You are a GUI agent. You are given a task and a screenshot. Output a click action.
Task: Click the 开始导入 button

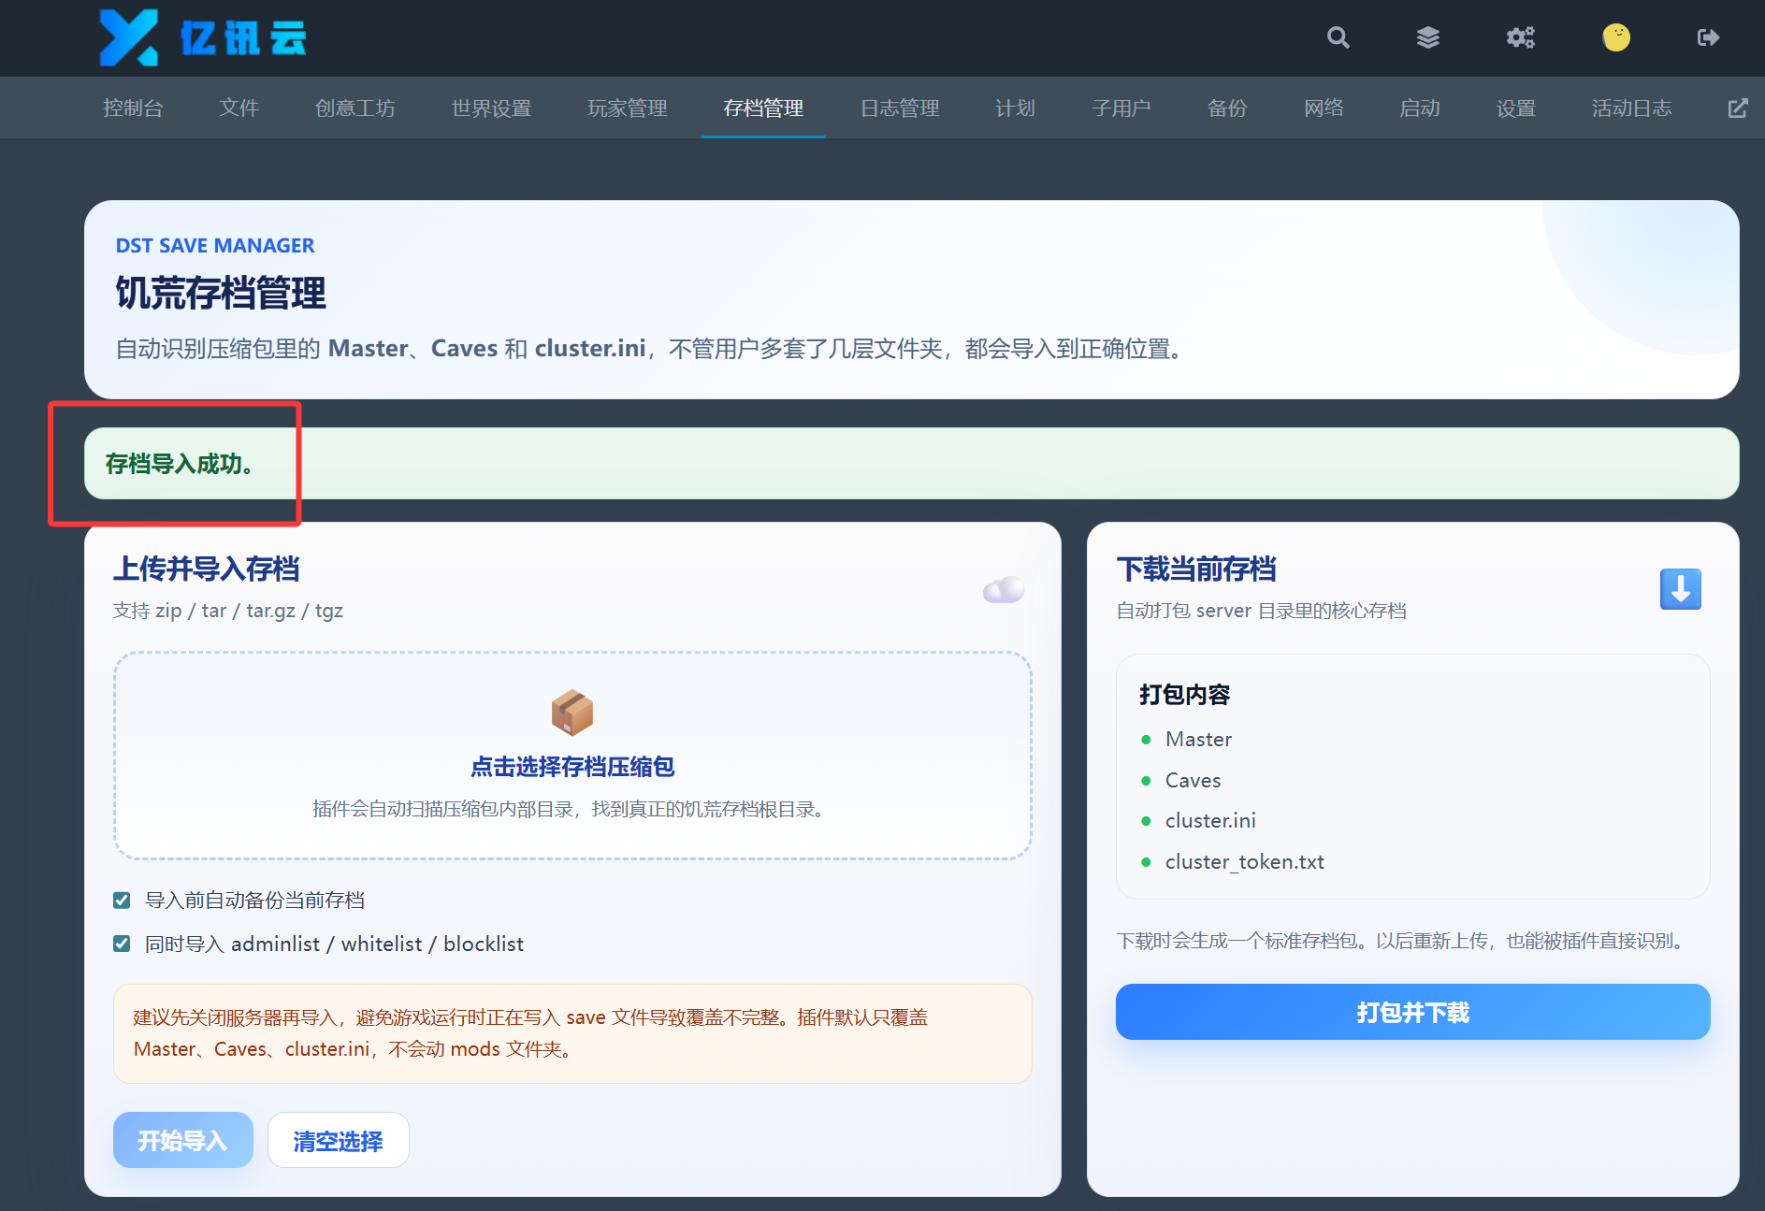pos(182,1140)
